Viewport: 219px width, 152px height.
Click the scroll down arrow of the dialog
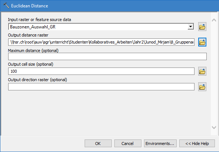(x=214, y=127)
